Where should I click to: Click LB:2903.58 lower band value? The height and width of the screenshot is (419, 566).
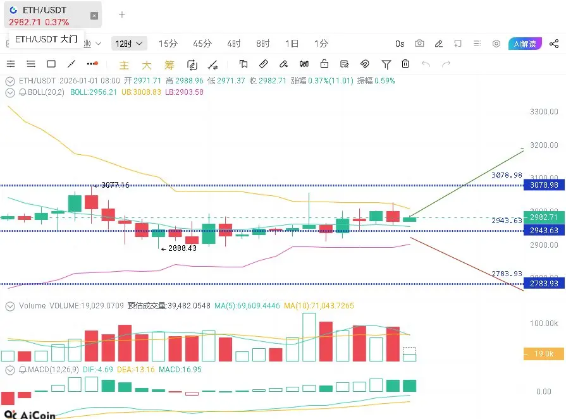[184, 92]
